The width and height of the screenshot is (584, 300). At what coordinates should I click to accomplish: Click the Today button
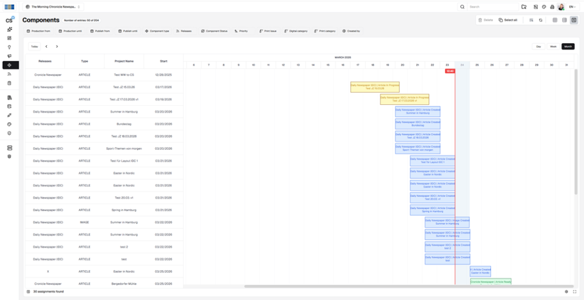tap(35, 46)
